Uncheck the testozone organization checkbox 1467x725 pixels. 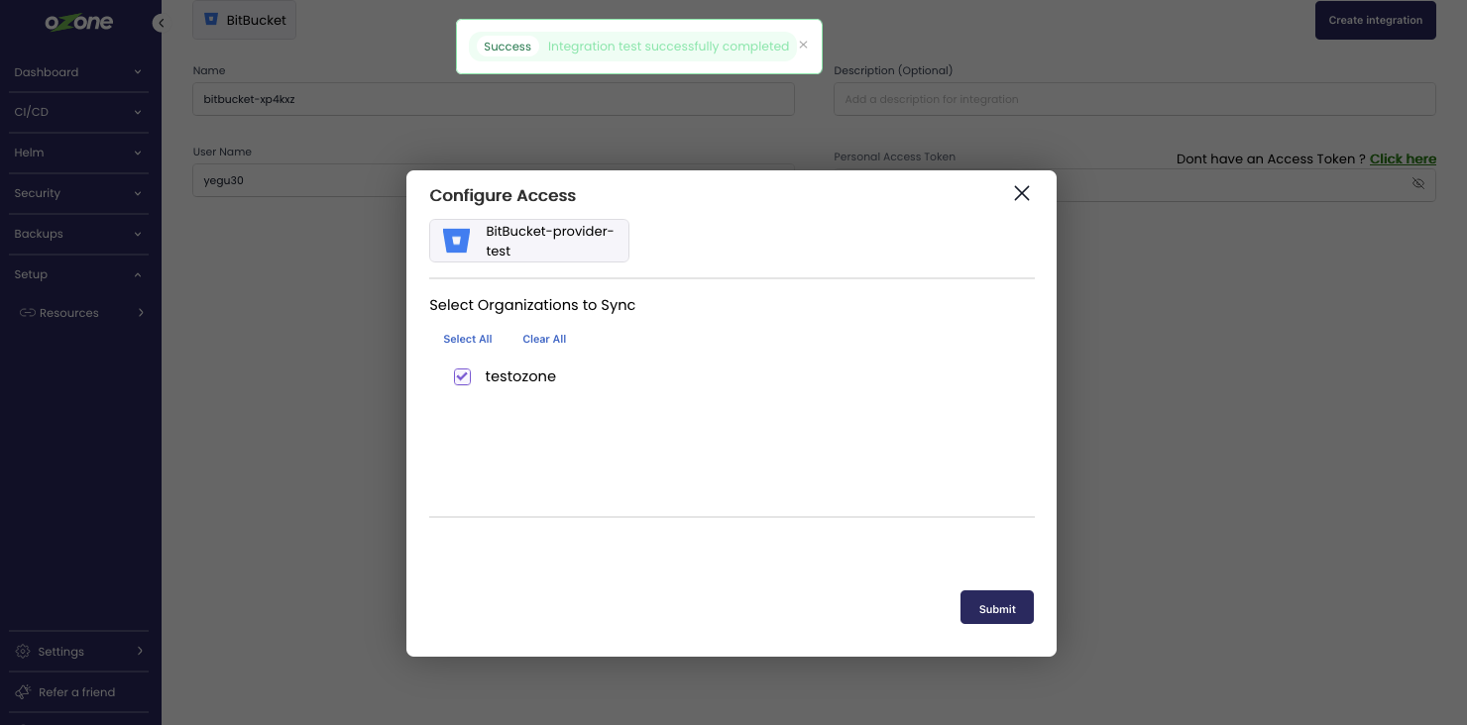[462, 376]
